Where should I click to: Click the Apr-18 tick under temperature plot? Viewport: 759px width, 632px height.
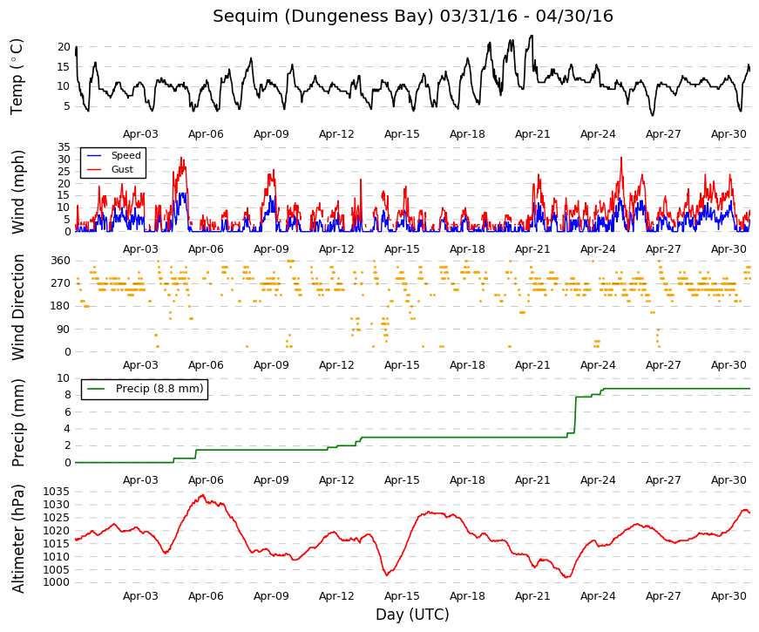click(x=467, y=134)
